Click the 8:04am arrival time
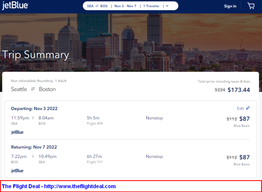The width and height of the screenshot is (262, 192). [46, 118]
